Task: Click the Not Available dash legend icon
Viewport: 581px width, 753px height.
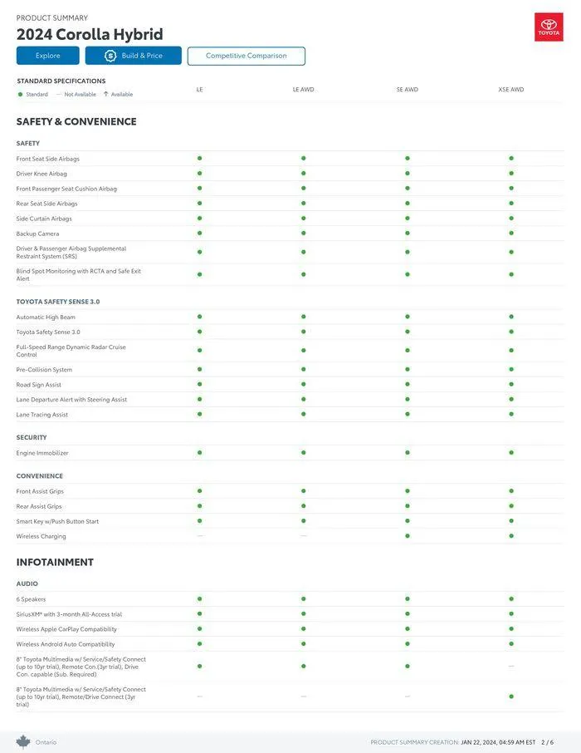Action: 58,94
